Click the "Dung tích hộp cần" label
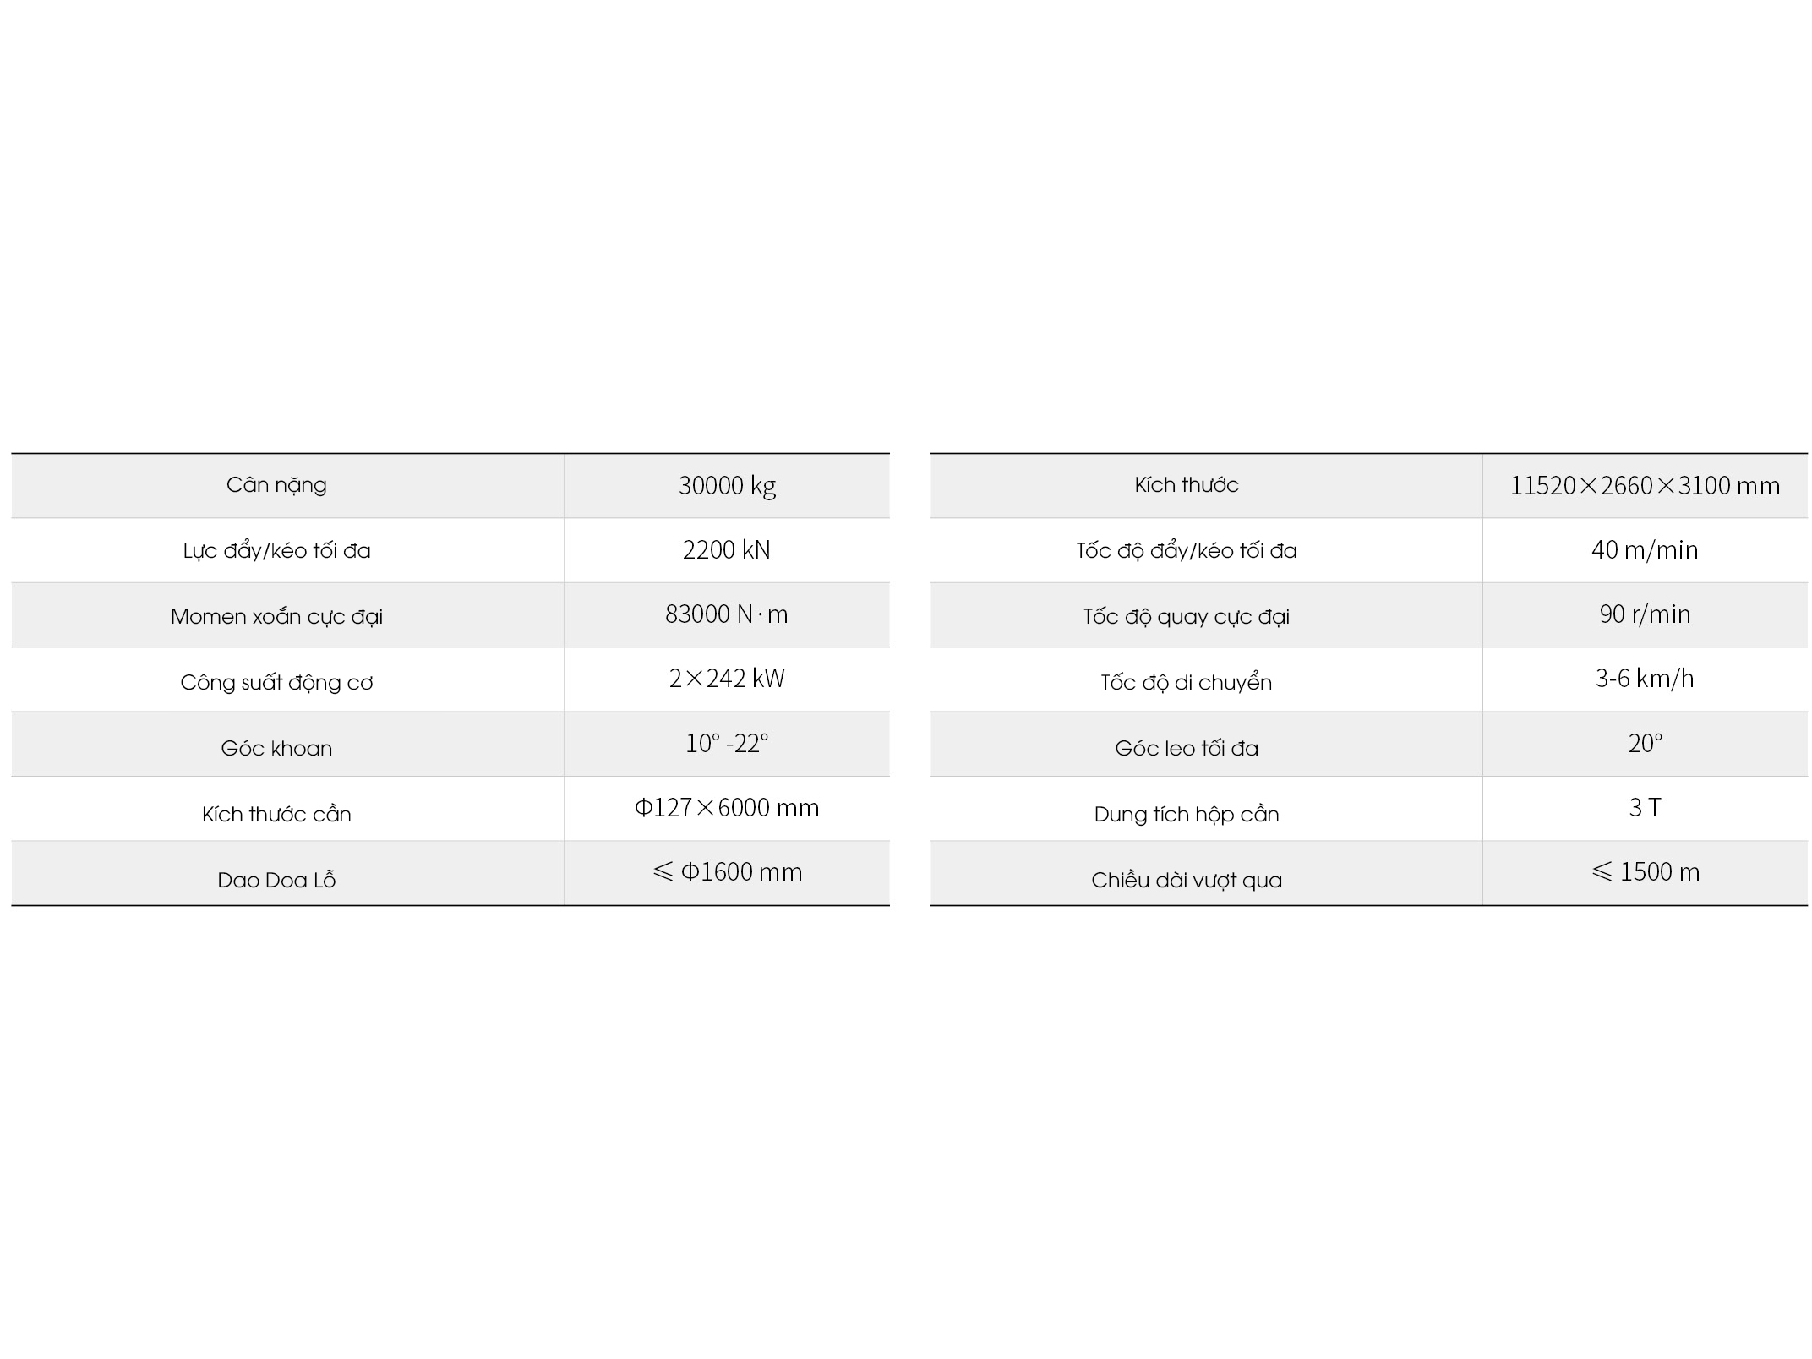1812x1359 pixels. point(1187,815)
